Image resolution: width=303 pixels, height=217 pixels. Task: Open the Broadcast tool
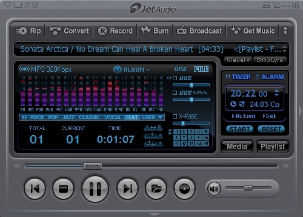(199, 31)
